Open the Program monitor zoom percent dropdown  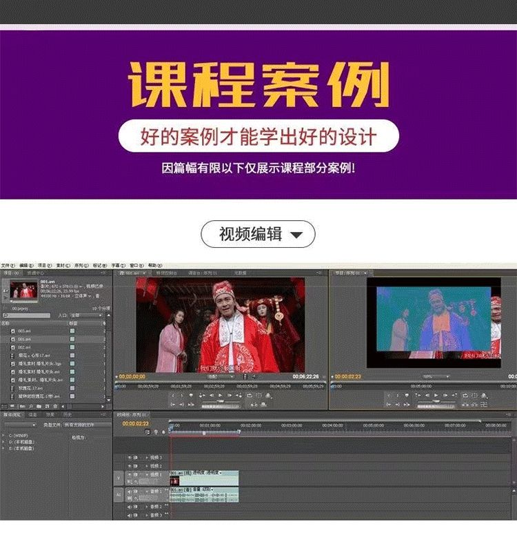pos(436,377)
